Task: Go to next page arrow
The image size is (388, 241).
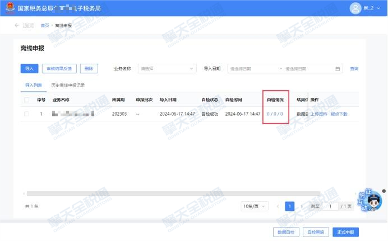Action: pyautogui.click(x=302, y=206)
